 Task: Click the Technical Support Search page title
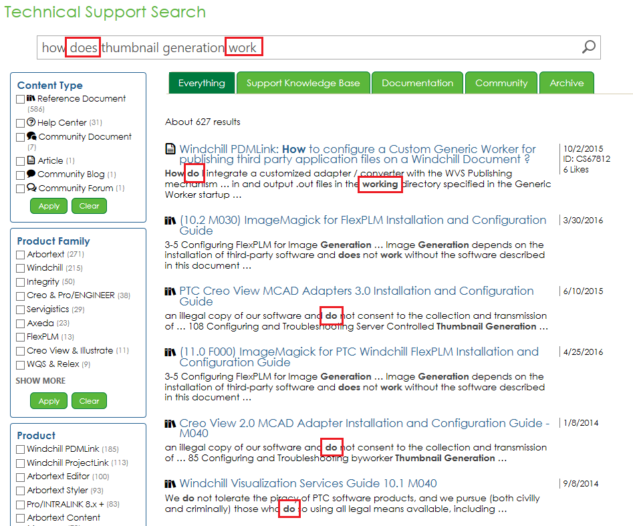tap(105, 12)
